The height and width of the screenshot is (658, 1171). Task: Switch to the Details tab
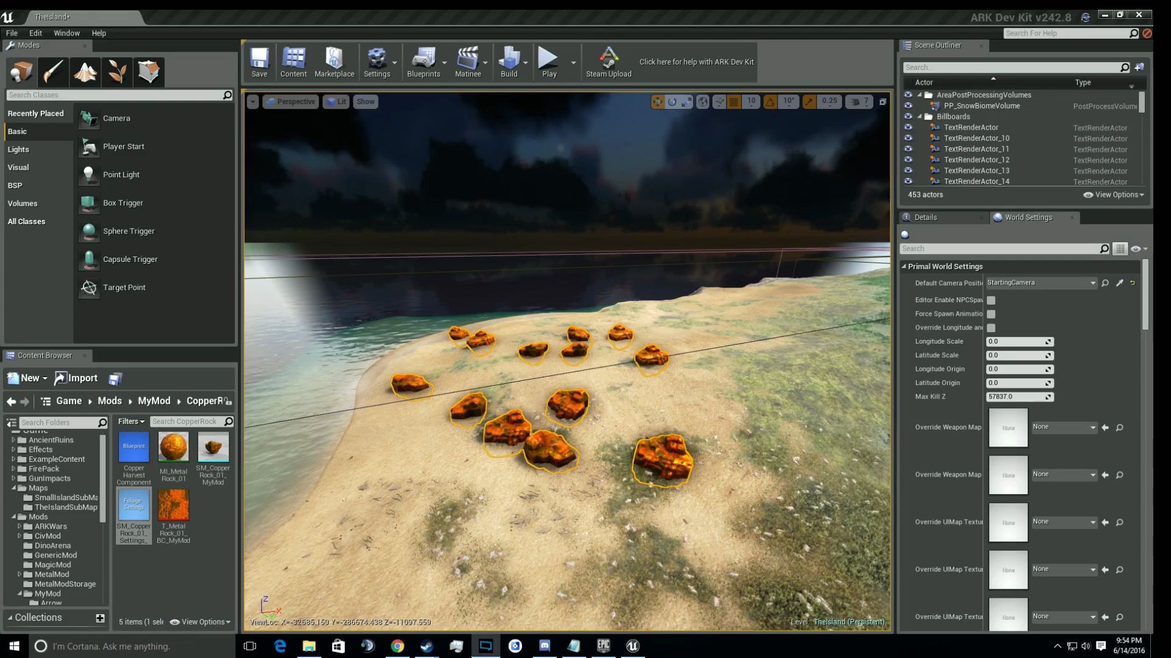[925, 218]
